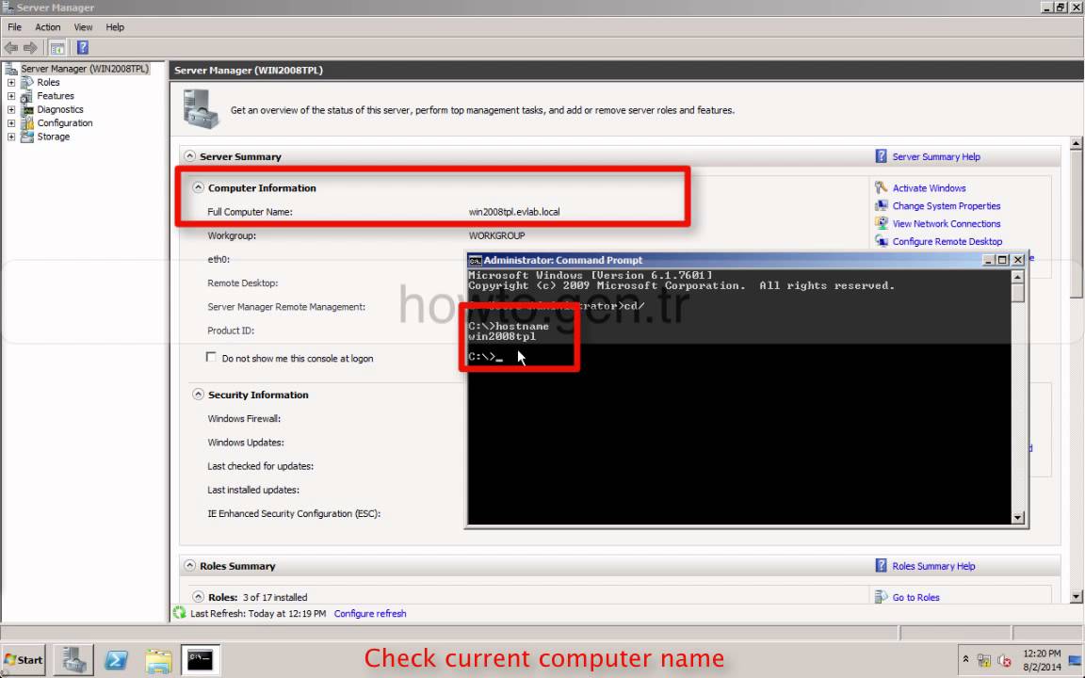
Task: Click the Configure Remote Desktop icon
Action: click(x=881, y=241)
